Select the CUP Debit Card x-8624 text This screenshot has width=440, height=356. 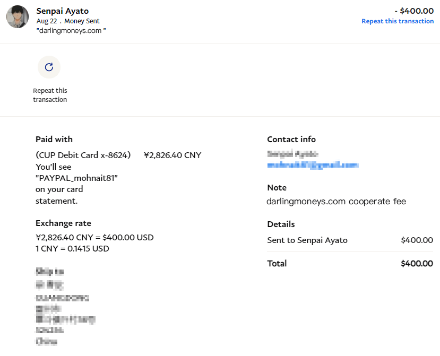[83, 155]
